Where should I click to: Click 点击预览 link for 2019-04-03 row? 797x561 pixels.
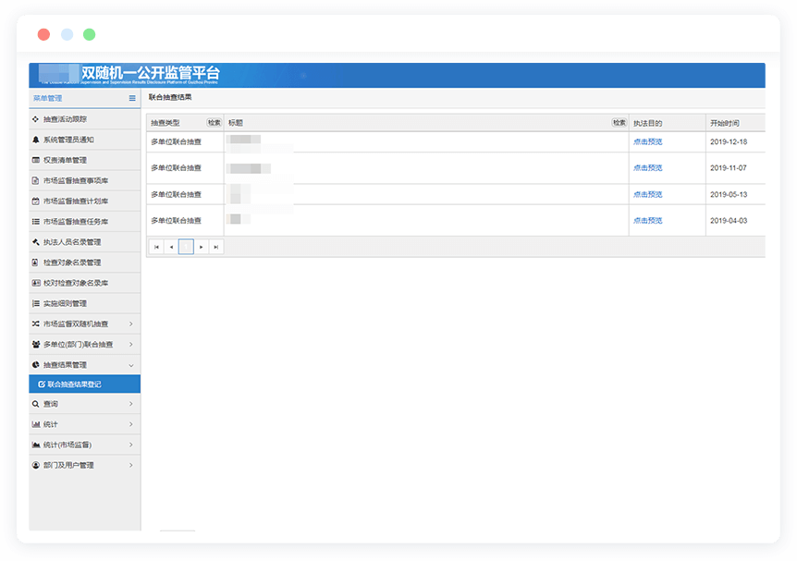(x=647, y=221)
